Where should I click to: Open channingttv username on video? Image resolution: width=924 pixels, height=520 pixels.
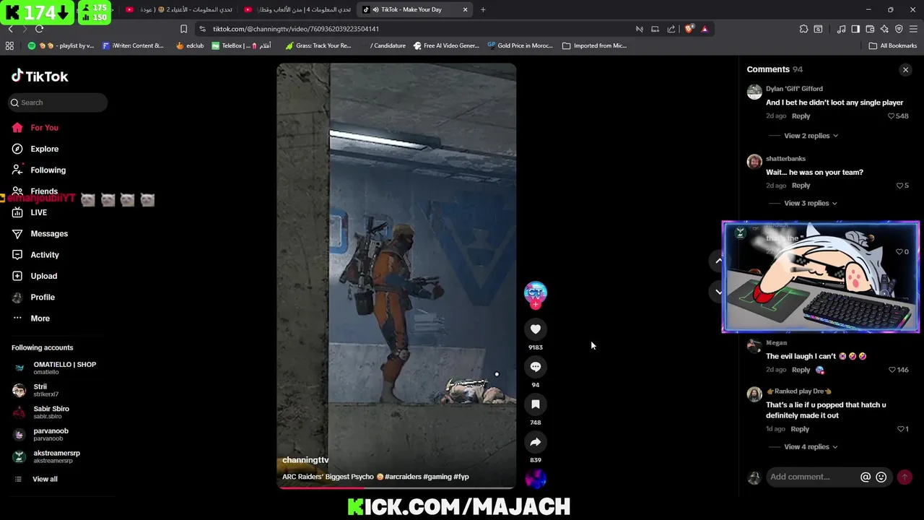tap(305, 460)
